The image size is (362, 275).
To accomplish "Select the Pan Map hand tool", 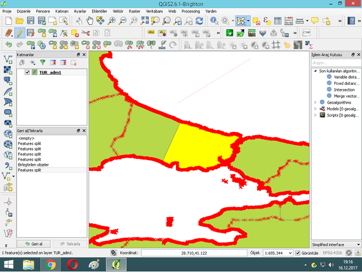I will [89, 21].
